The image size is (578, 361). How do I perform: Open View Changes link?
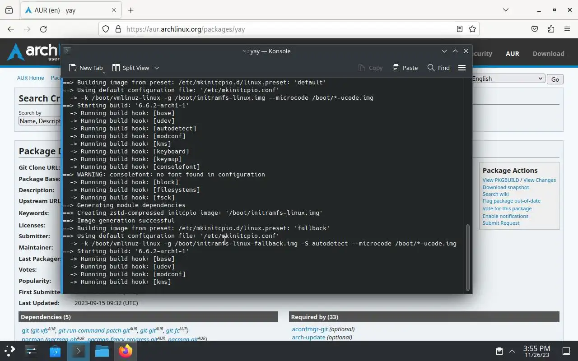pyautogui.click(x=540, y=180)
